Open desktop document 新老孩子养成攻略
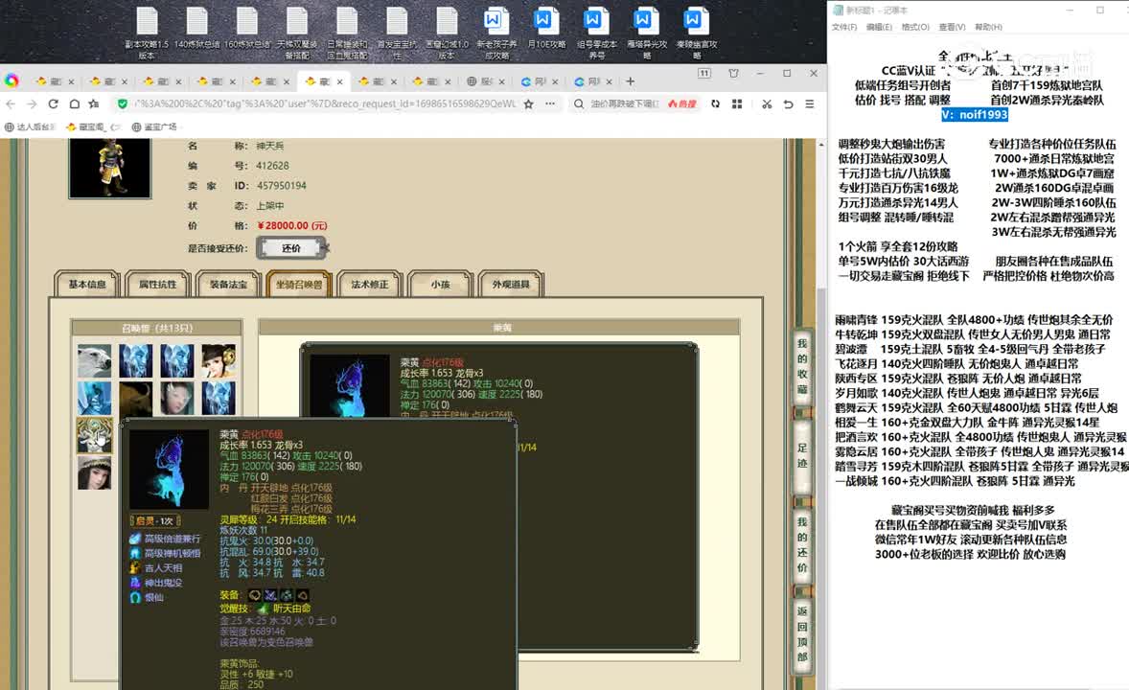 coord(496,34)
